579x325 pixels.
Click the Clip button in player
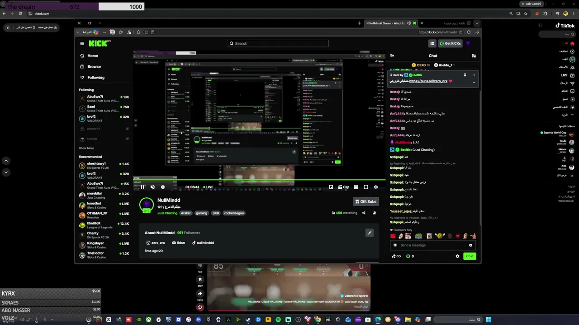pyautogui.click(x=344, y=187)
